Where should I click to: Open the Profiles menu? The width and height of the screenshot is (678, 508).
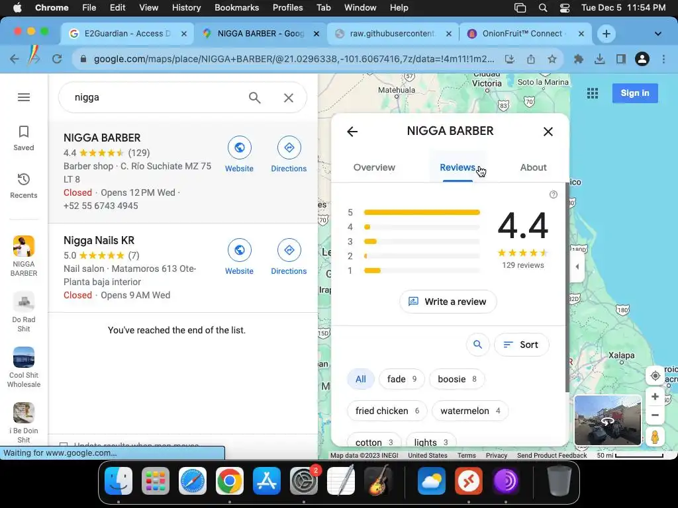coord(287,7)
